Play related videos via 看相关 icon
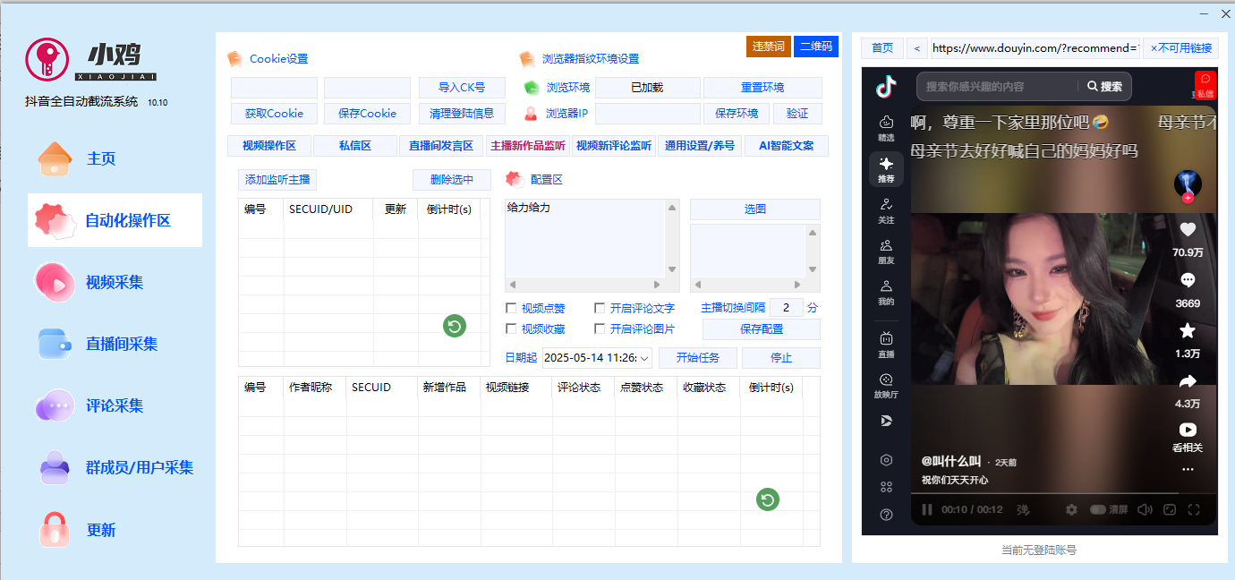 click(1188, 429)
